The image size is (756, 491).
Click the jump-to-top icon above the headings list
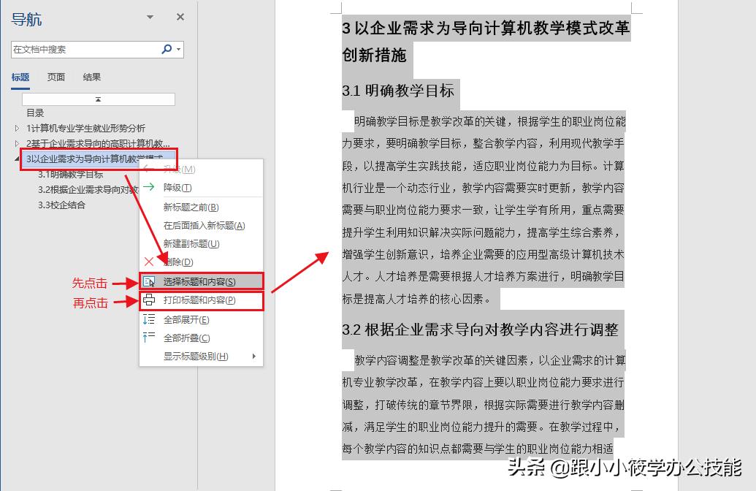point(98,99)
